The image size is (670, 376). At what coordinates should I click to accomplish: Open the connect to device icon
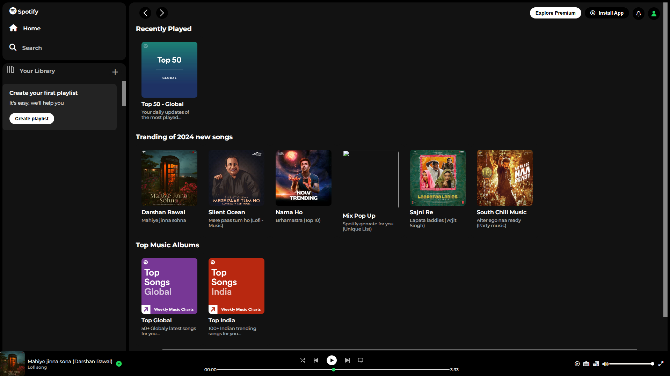[x=596, y=364]
